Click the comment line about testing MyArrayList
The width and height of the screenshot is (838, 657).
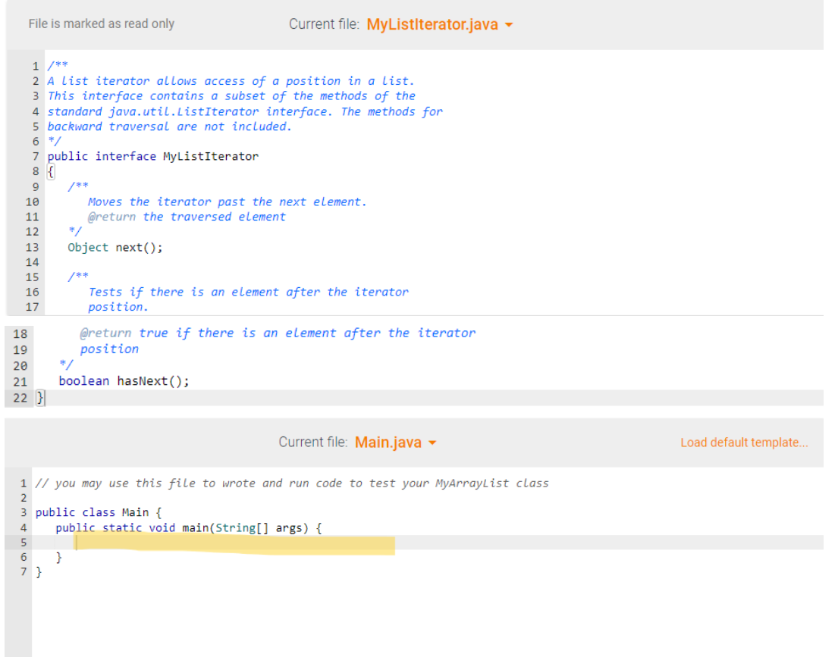point(292,483)
